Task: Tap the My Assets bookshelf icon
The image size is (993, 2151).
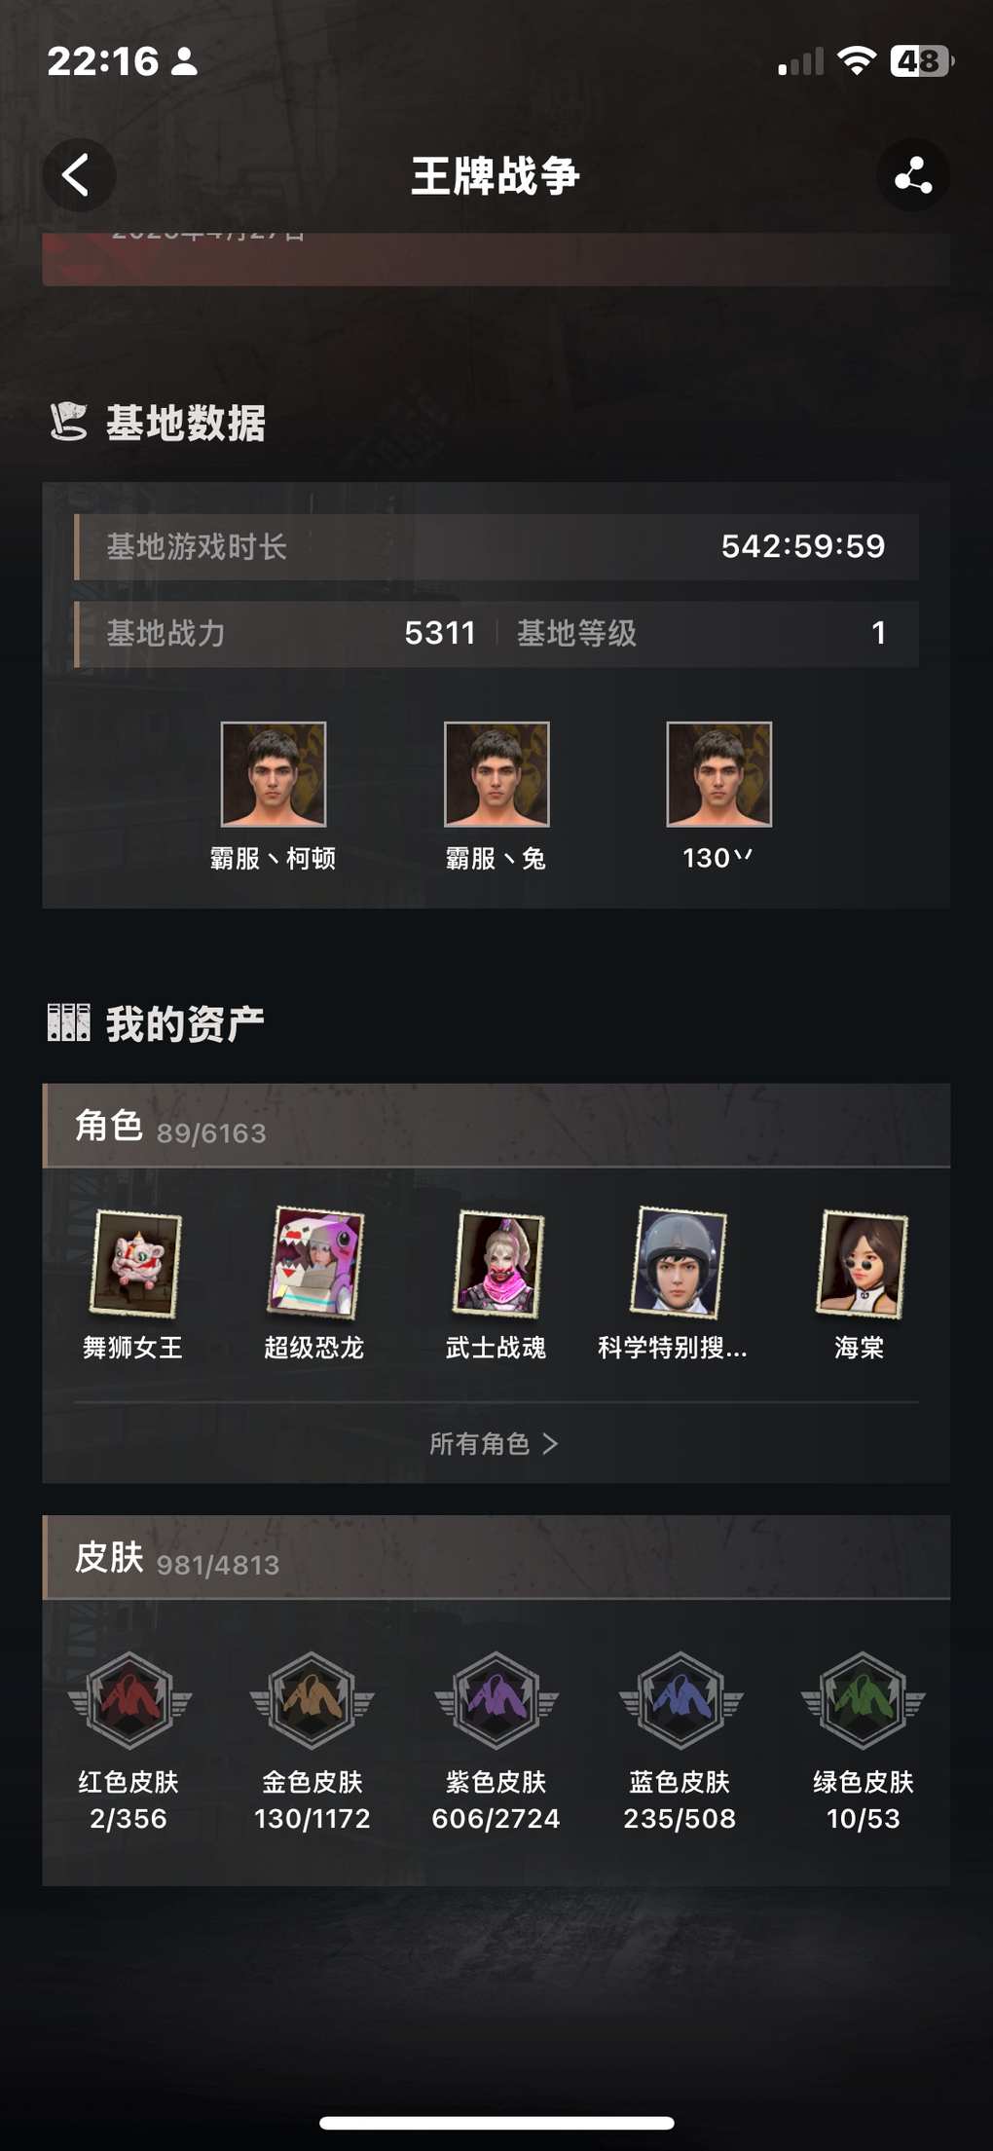Action: pos(69,1022)
